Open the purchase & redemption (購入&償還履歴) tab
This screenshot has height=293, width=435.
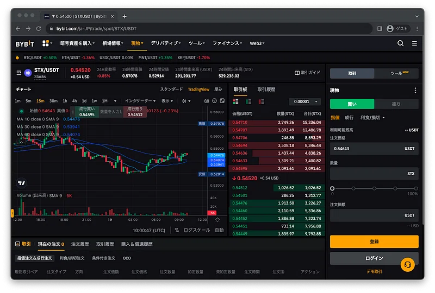pyautogui.click(x=137, y=244)
